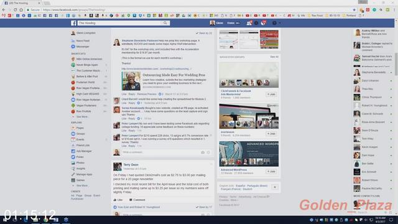Image resolution: width=398 pixels, height=224 pixels.
Task: Click Seen by 17 indicator
Action: (x=204, y=207)
